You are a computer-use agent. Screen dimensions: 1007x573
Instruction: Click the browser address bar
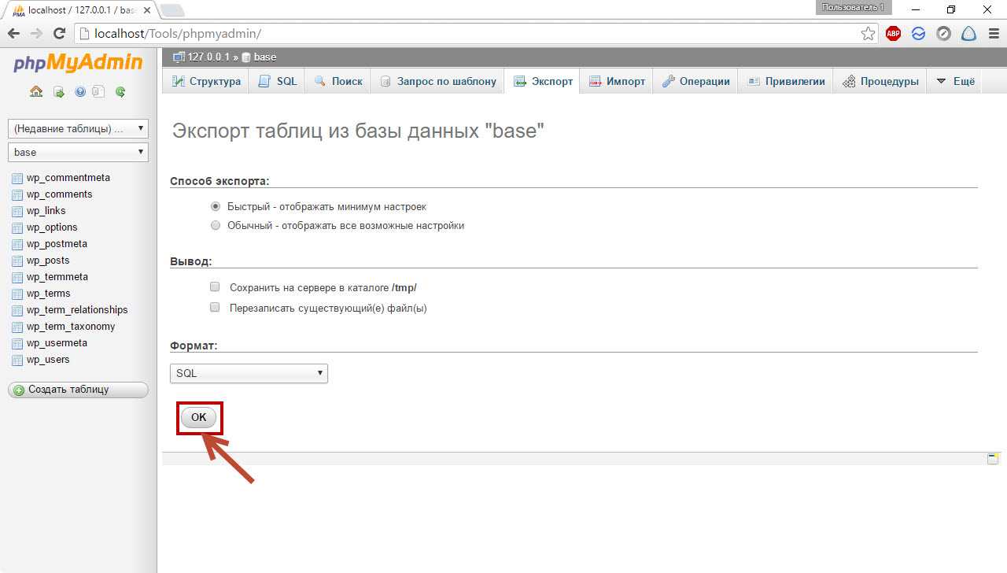[x=472, y=34]
